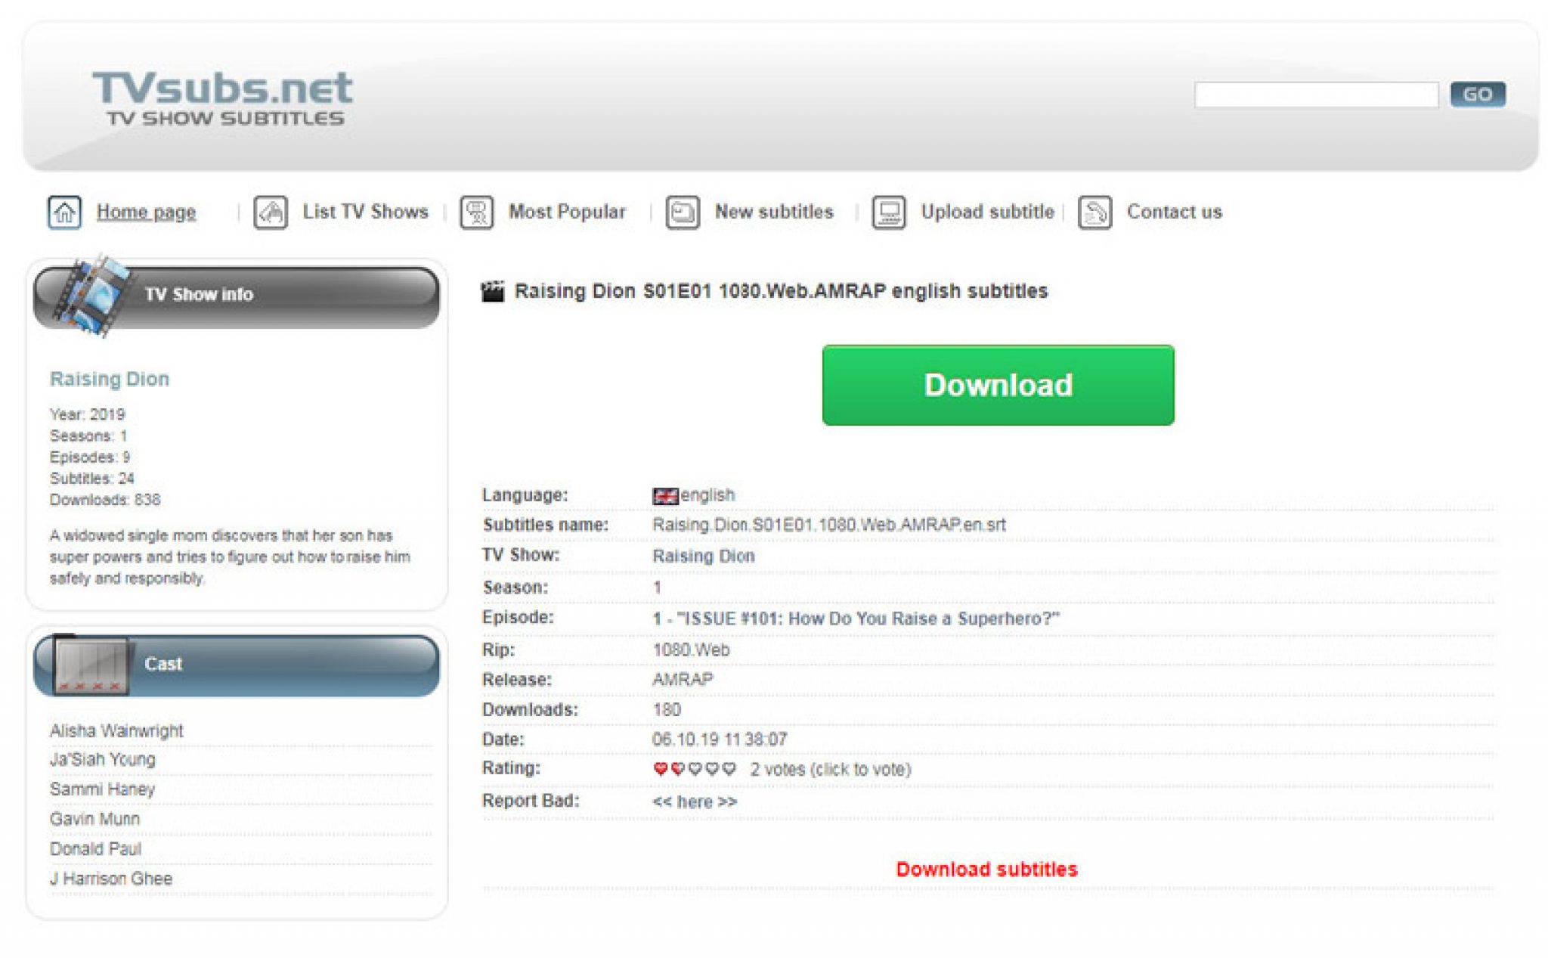Select the Upload subtitle monitor icon
Screen dimensions: 1548x958
pos(887,212)
